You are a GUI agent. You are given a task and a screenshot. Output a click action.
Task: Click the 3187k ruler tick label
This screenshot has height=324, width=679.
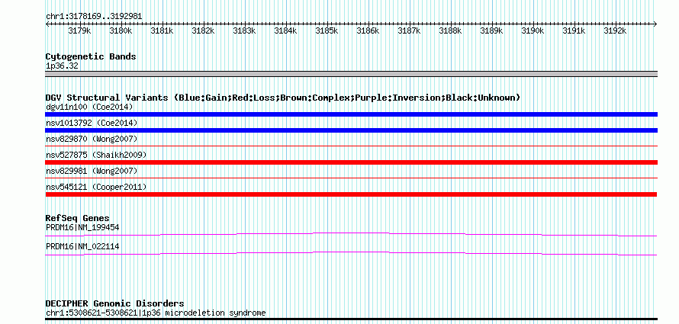click(409, 30)
